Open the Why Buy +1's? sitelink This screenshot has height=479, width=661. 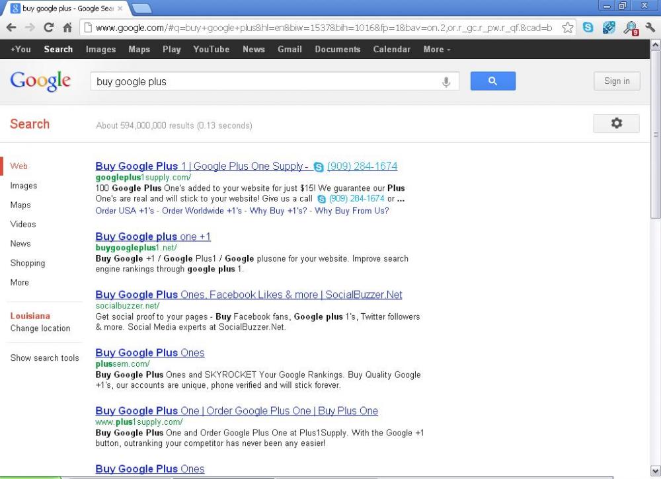point(278,211)
